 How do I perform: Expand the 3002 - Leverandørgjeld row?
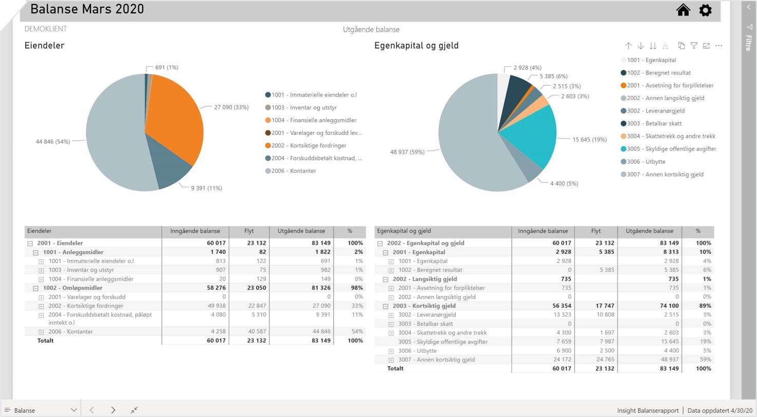[x=391, y=315]
